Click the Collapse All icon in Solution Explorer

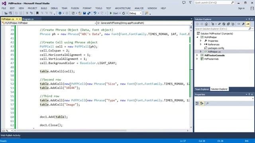(x=228, y=24)
